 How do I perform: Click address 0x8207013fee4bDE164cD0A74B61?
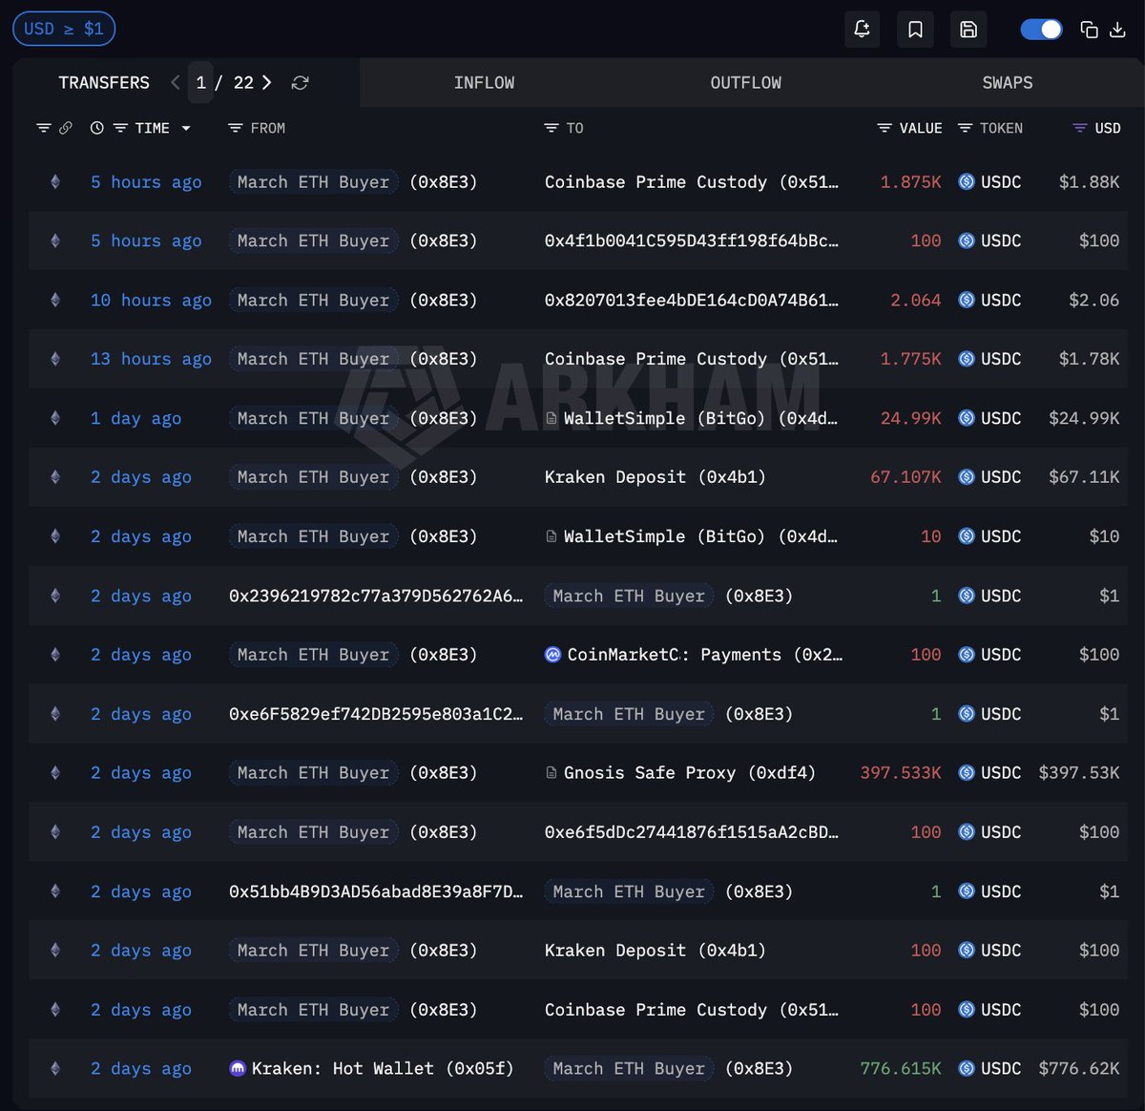coord(692,300)
